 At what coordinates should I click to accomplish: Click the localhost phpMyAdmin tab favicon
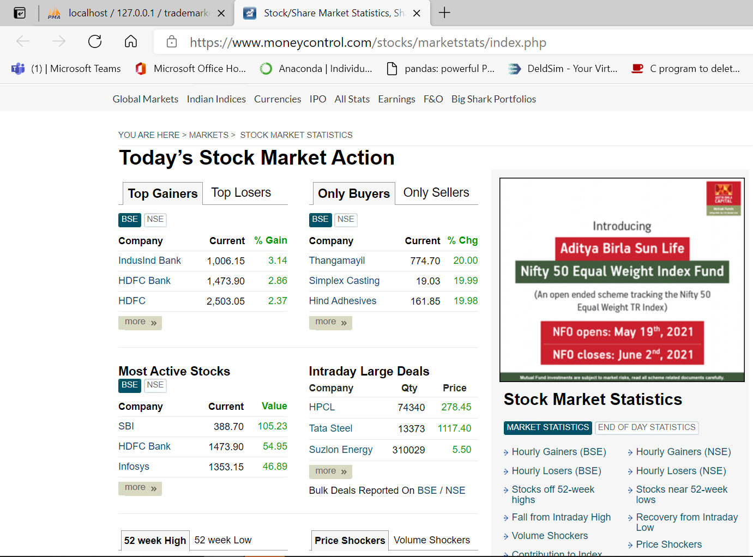click(54, 13)
